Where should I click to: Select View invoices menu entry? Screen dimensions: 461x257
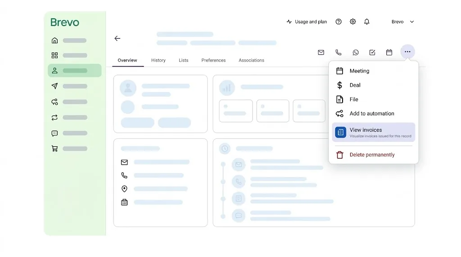[x=373, y=132]
